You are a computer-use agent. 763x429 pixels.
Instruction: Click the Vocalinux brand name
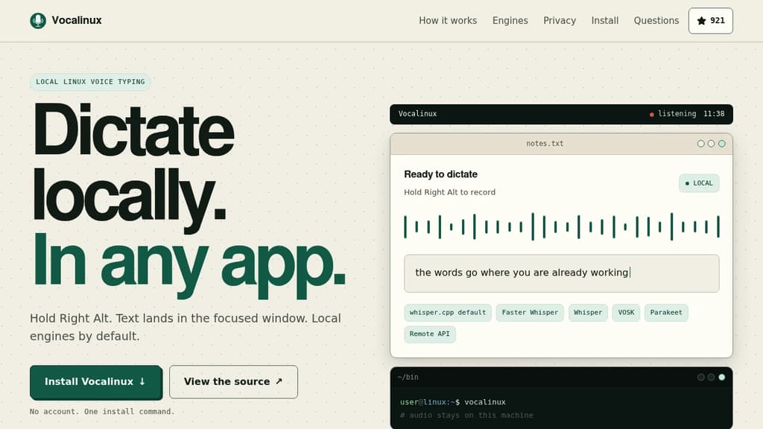tap(77, 20)
